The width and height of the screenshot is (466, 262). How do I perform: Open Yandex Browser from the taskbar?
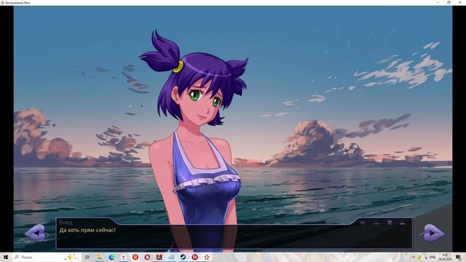click(123, 257)
